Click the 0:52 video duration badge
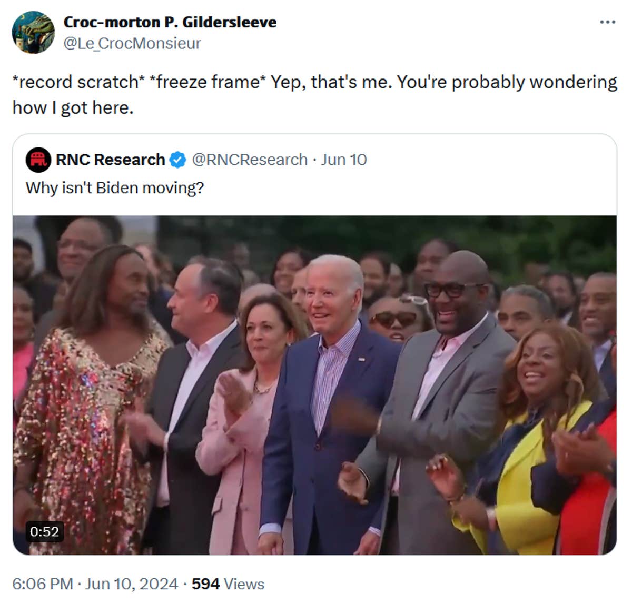This screenshot has width=632, height=603. pos(45,531)
